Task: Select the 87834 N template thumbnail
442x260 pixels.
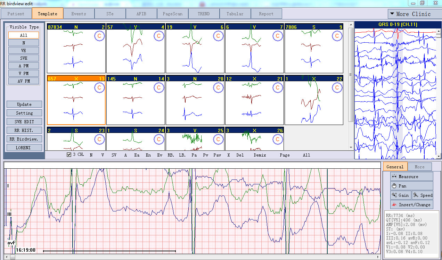Action: pos(76,49)
